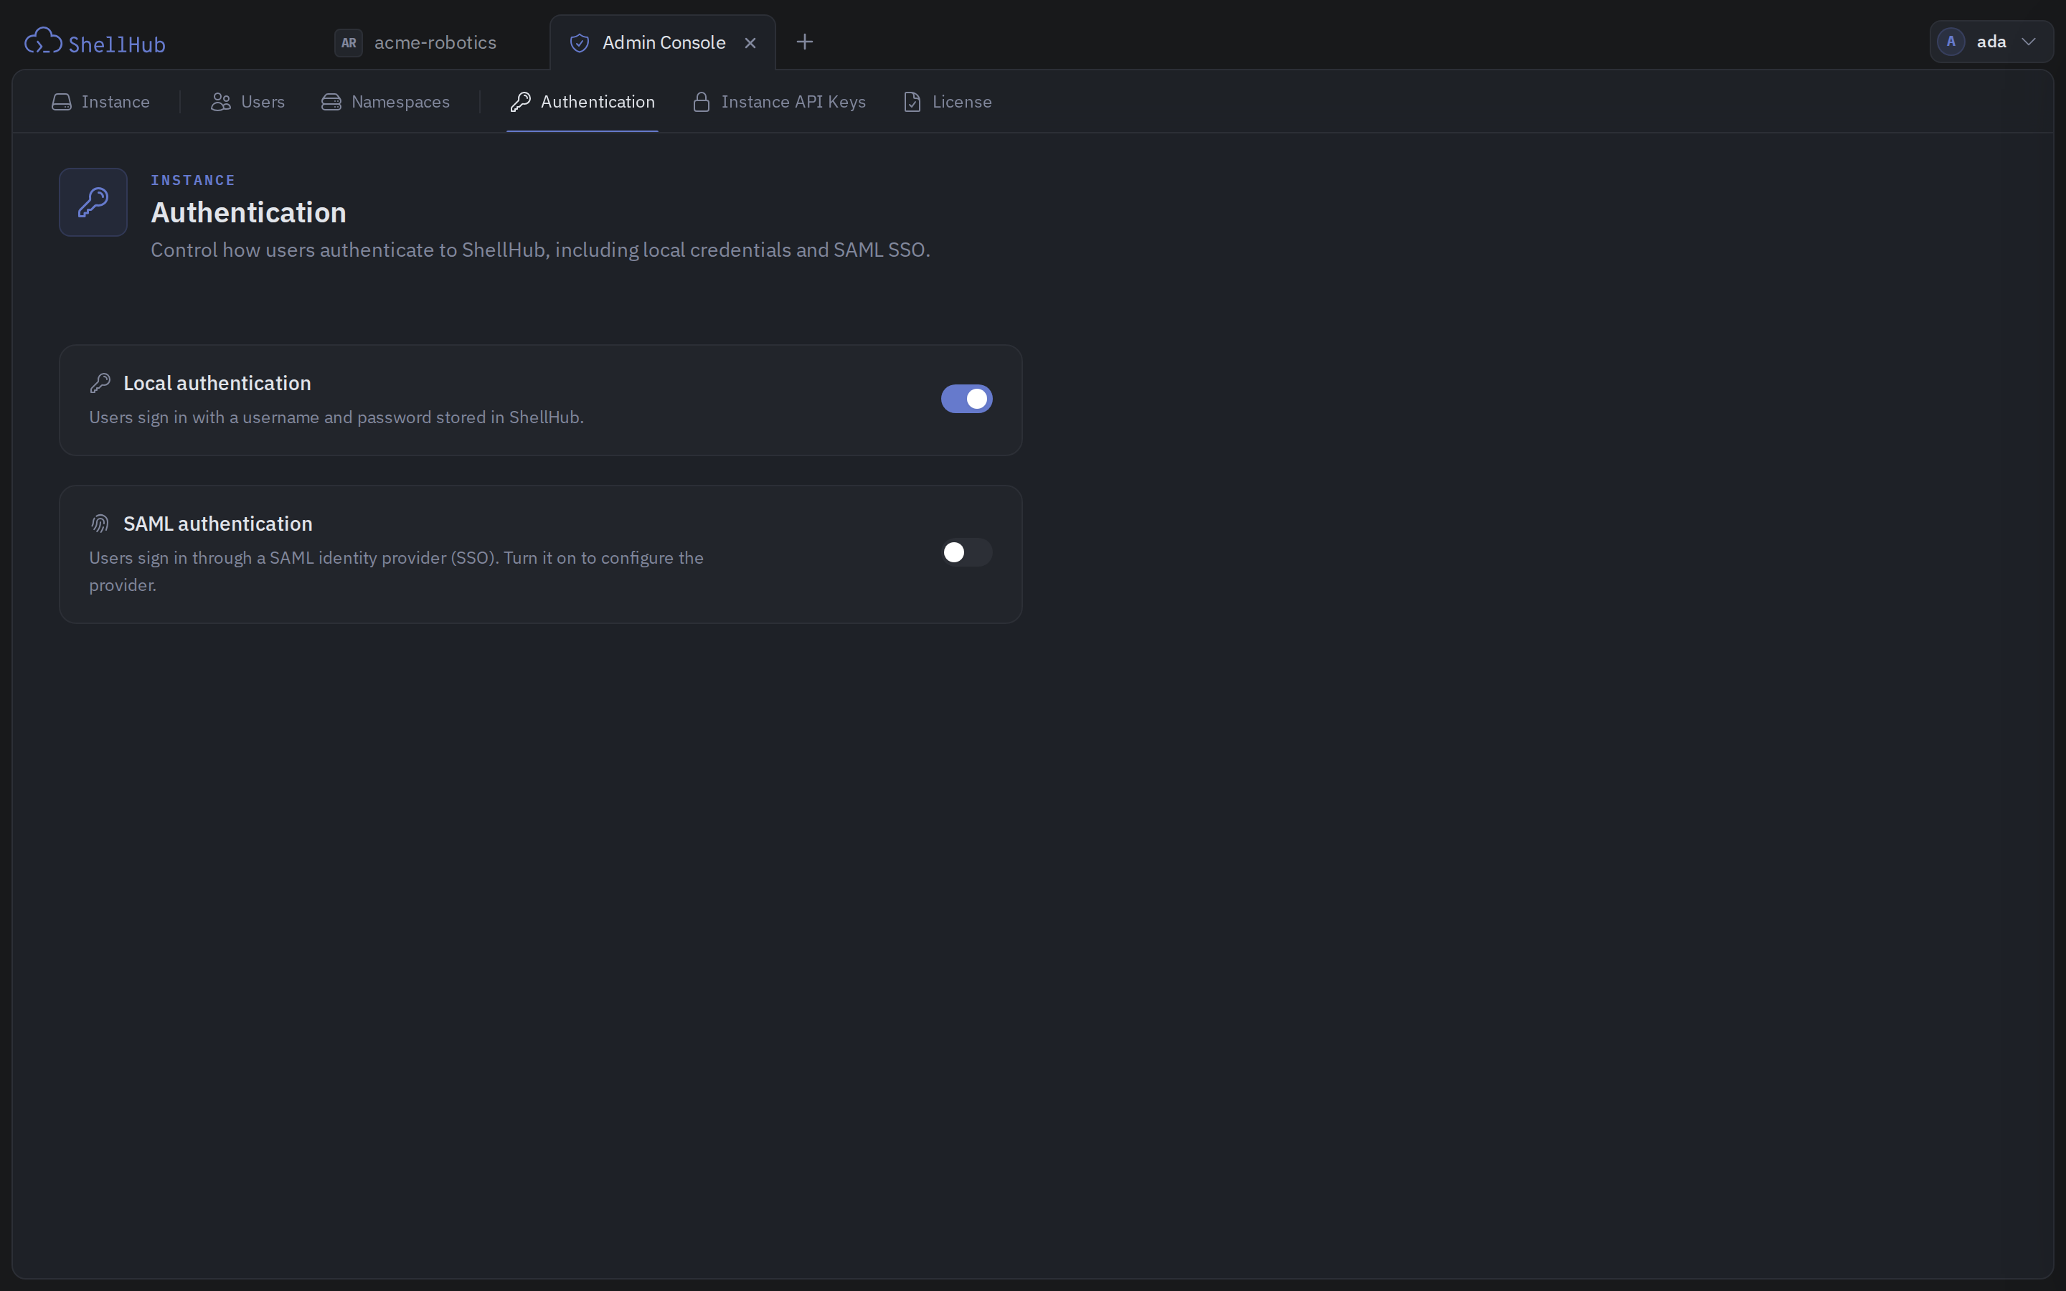Click the Local authentication title
The width and height of the screenshot is (2066, 1291).
click(217, 384)
